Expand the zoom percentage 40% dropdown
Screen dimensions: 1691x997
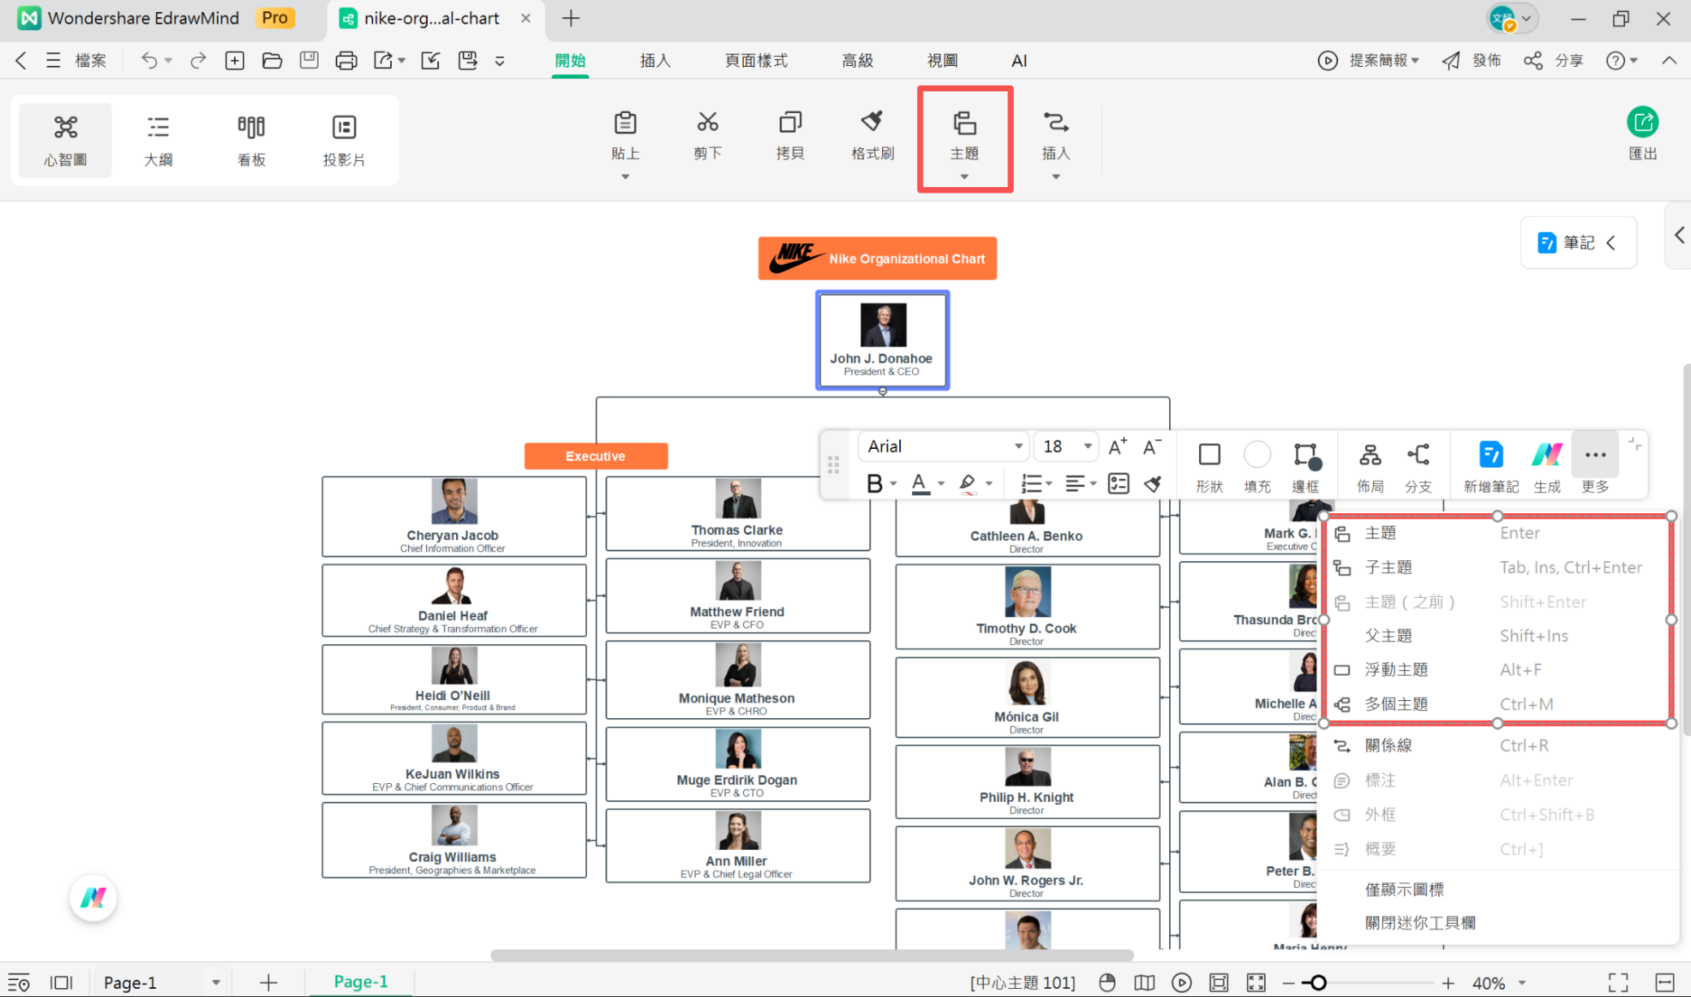1522,983
